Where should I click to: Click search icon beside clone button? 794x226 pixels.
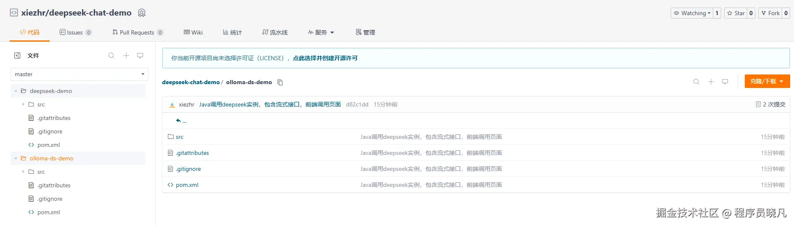point(696,82)
